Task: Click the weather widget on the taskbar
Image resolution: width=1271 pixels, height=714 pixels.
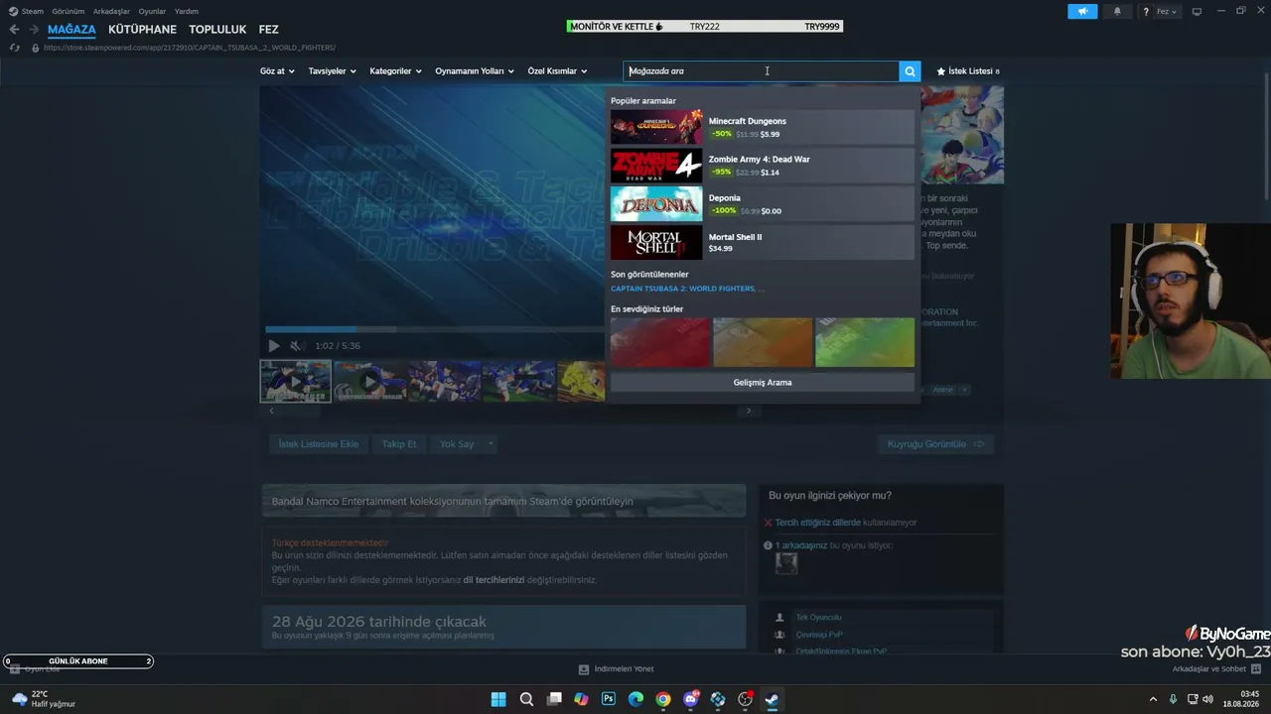Action: [44, 699]
